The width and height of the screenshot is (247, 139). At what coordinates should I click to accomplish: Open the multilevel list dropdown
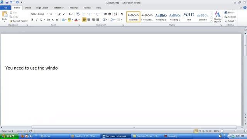coord(98,14)
